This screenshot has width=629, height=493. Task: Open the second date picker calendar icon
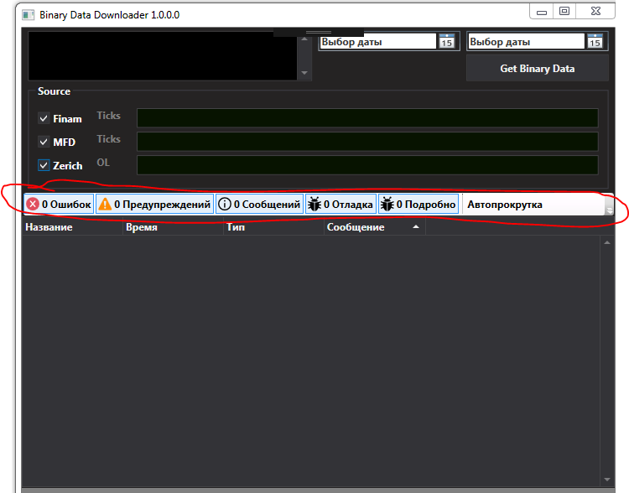click(x=595, y=42)
